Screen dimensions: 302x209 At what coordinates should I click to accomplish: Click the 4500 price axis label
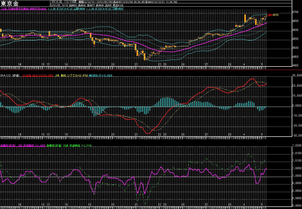295,48
